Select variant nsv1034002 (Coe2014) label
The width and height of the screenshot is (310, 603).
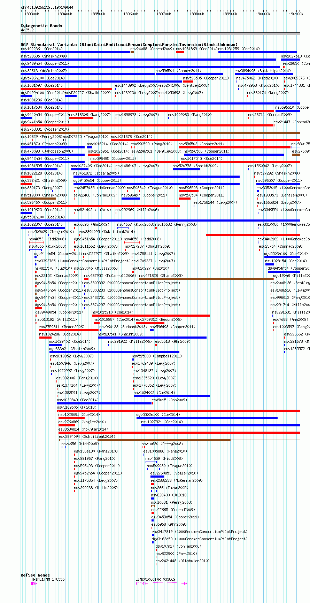(x=155, y=393)
